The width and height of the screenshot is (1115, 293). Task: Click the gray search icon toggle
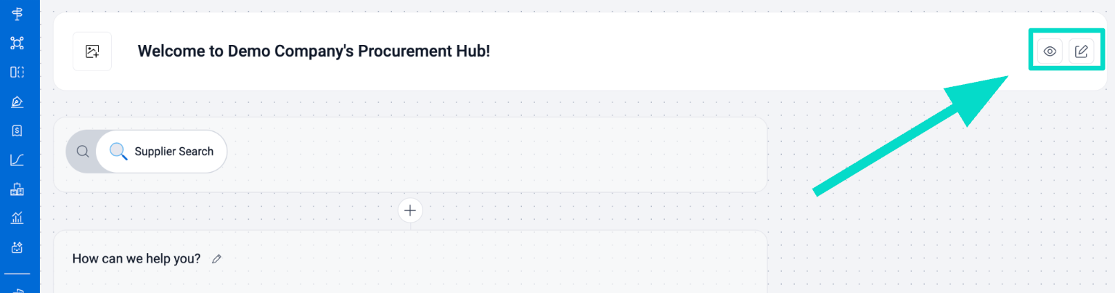coord(83,152)
